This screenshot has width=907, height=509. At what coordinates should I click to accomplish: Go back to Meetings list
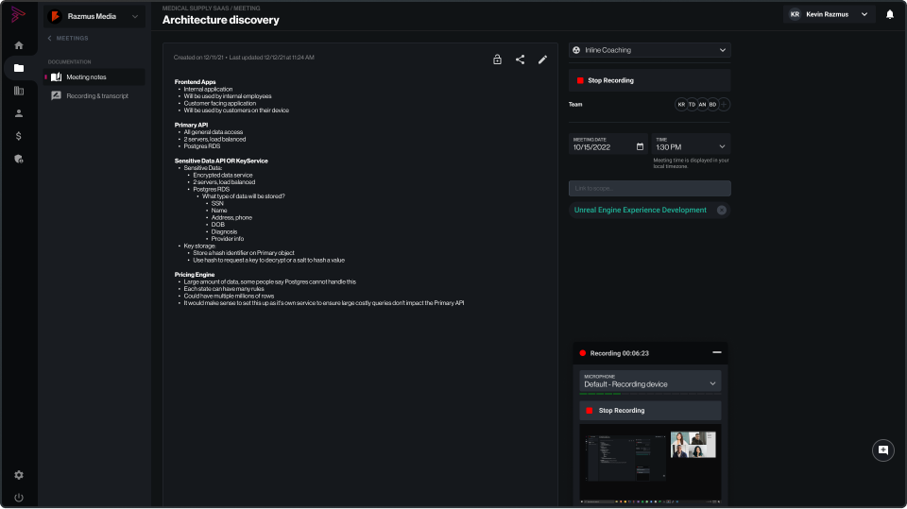[x=68, y=39]
